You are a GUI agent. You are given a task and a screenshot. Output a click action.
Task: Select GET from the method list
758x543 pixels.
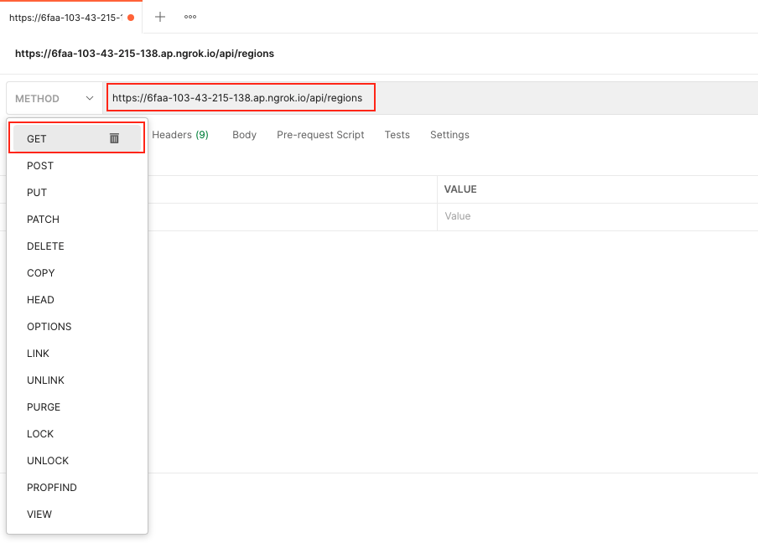(x=37, y=139)
